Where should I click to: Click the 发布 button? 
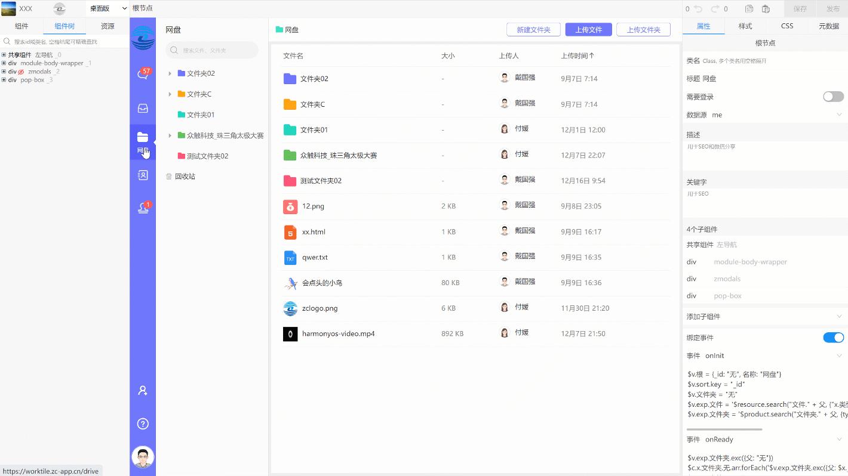[833, 9]
